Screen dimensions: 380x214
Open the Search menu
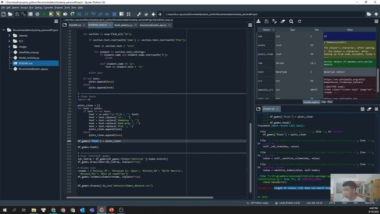pyautogui.click(x=15, y=8)
